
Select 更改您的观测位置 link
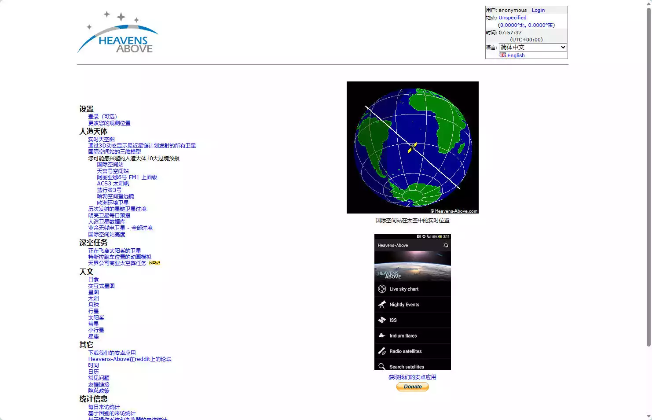[109, 123]
